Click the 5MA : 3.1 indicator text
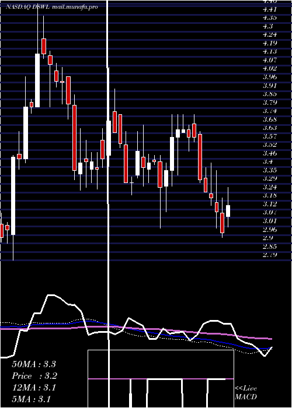This screenshot has height=408, width=292. (x=32, y=399)
